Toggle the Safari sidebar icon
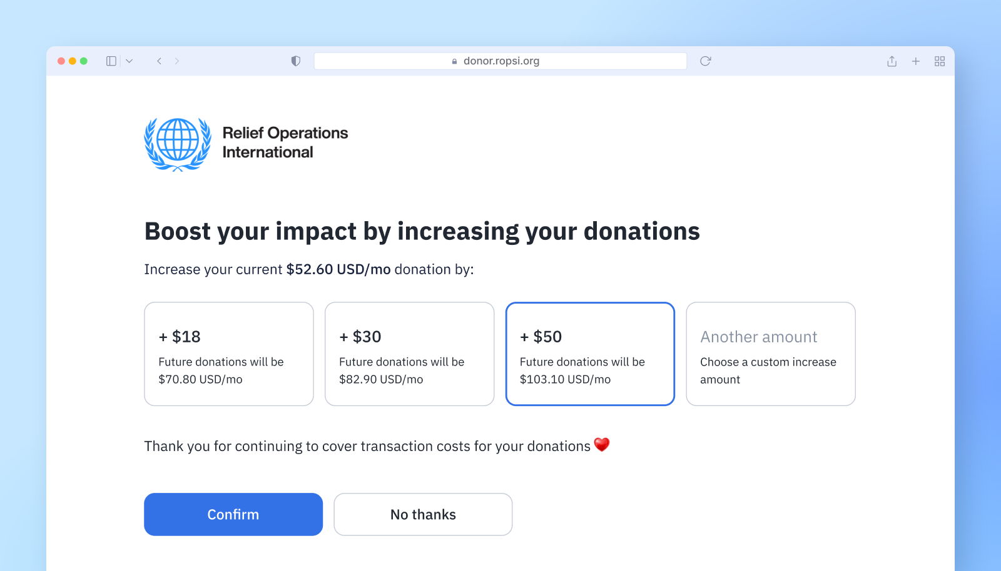 click(x=111, y=61)
